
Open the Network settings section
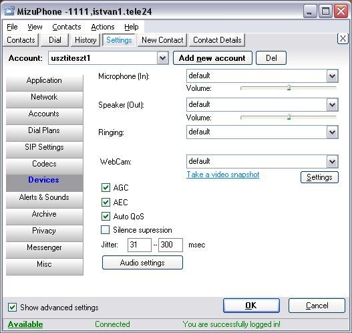(45, 100)
